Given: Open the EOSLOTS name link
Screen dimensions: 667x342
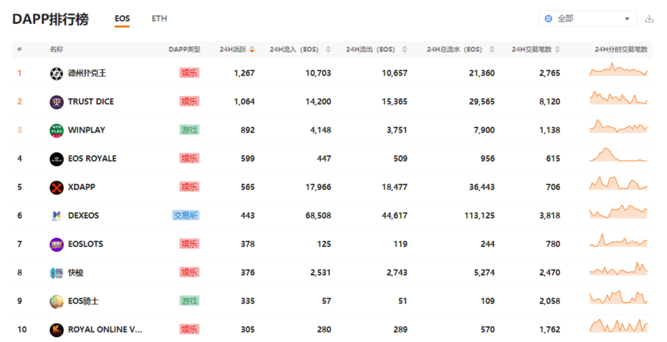Looking at the screenshot, I should (x=85, y=244).
